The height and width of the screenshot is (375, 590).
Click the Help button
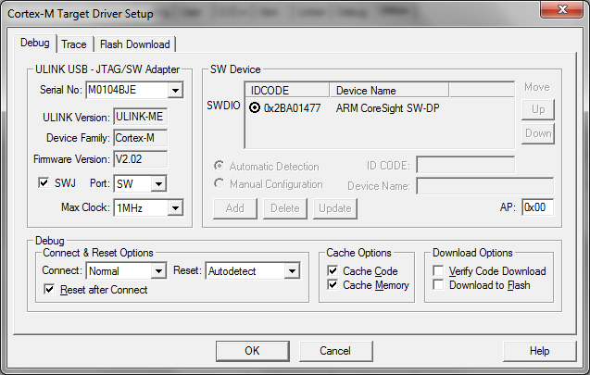tap(539, 351)
